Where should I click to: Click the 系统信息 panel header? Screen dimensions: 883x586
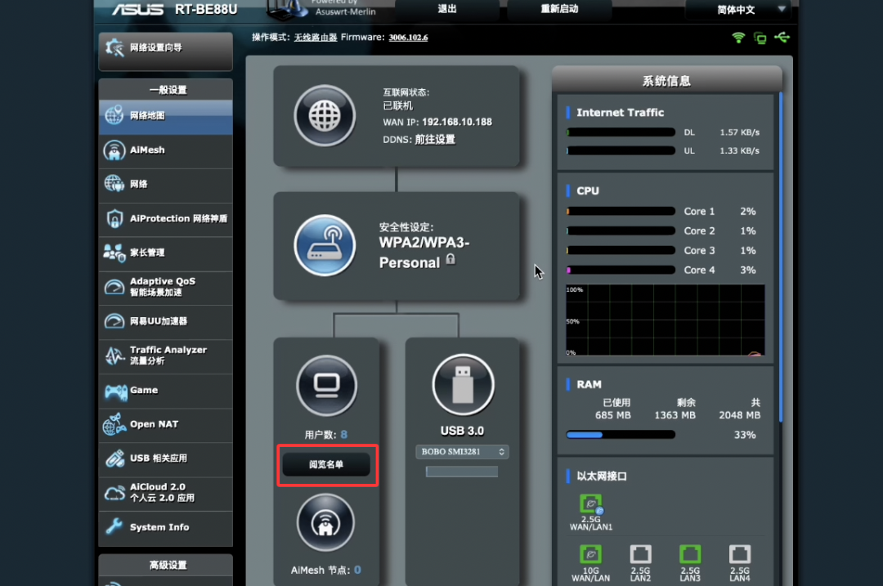667,81
